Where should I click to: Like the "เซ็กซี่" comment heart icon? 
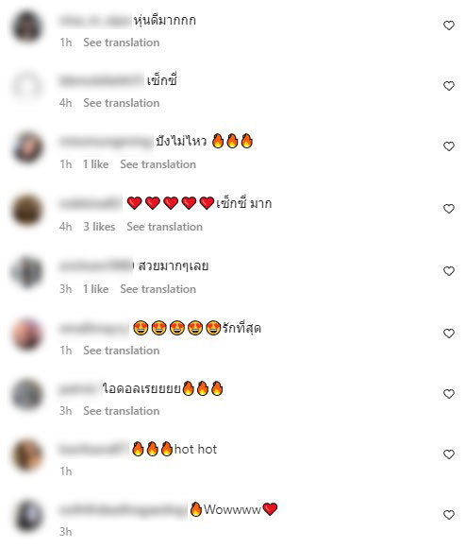coord(449,86)
